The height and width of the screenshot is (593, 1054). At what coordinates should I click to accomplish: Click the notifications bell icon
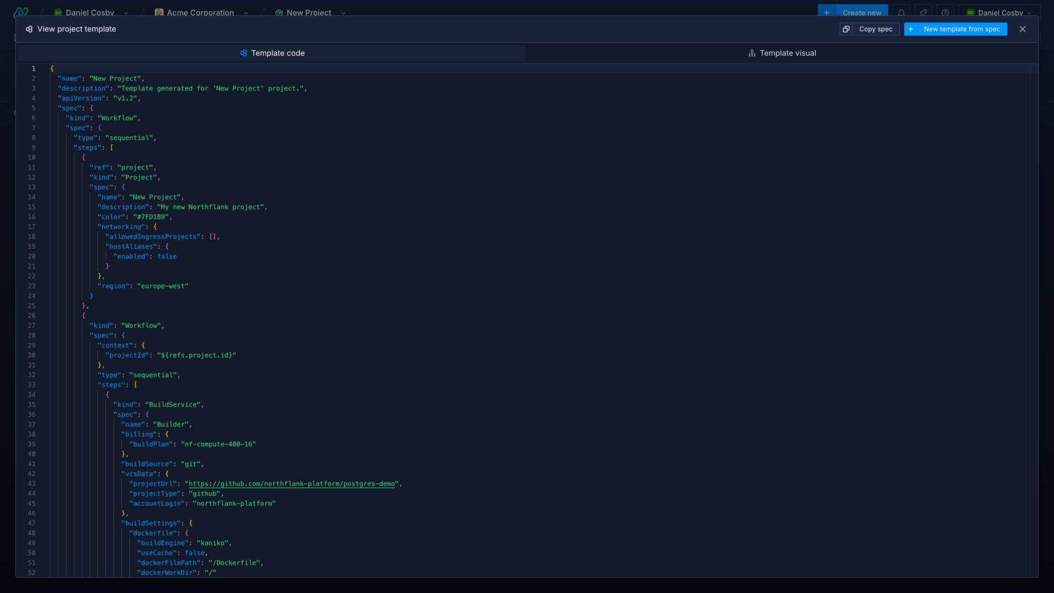901,12
